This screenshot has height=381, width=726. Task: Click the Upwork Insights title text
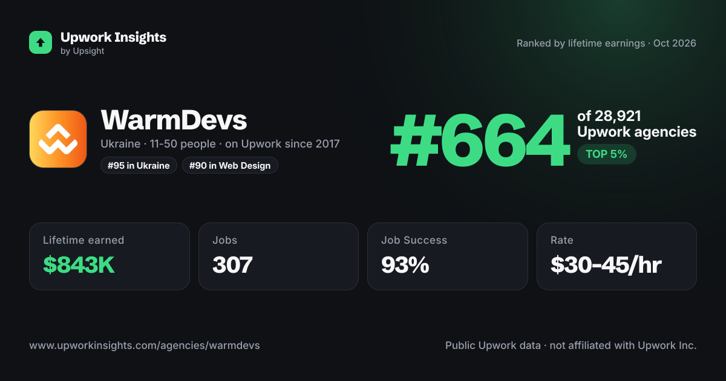[113, 37]
